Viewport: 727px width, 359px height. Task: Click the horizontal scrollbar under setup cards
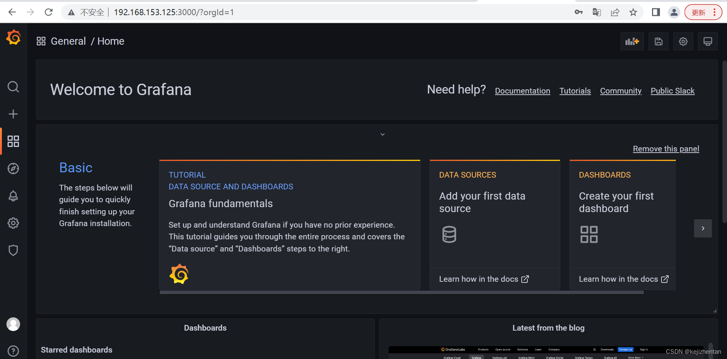402,292
